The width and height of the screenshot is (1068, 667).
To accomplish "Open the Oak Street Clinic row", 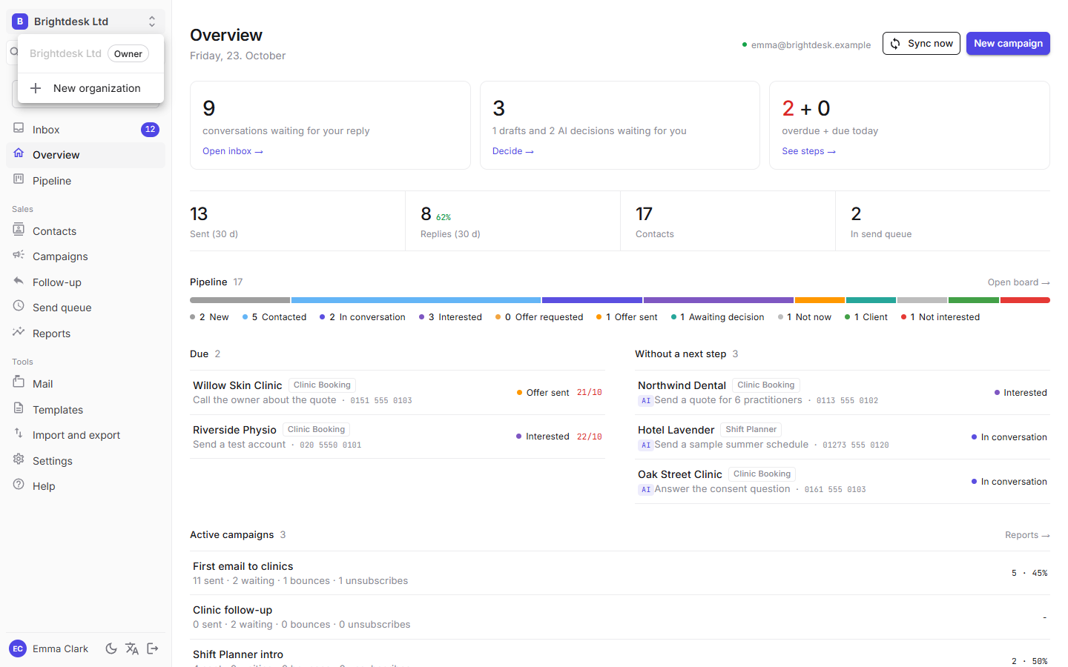I will coord(843,482).
